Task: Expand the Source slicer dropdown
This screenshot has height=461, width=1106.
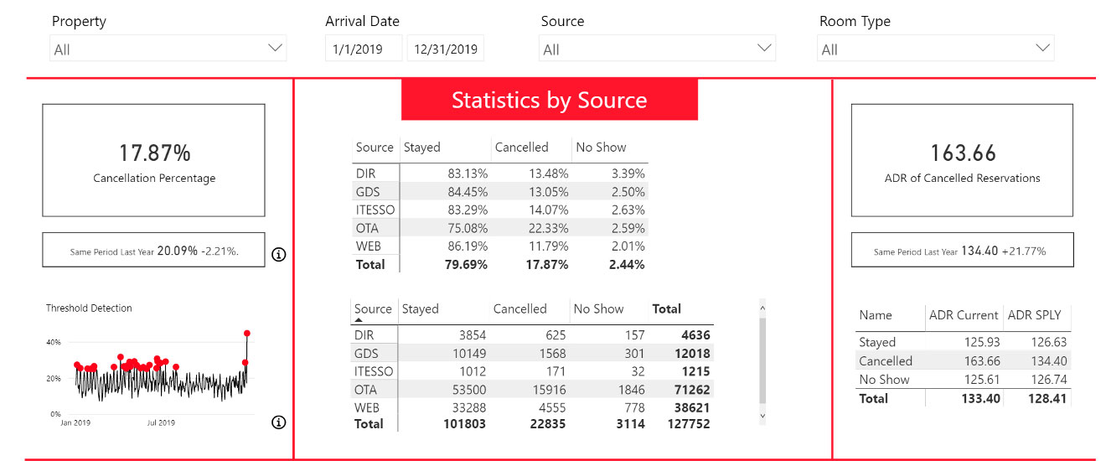Action: click(657, 49)
